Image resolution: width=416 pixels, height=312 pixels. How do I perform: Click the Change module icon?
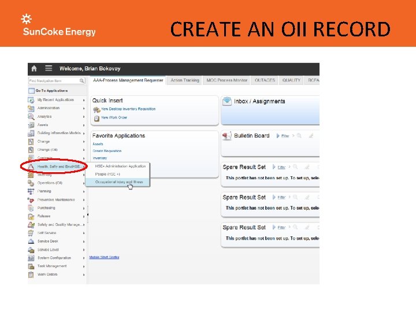pyautogui.click(x=31, y=142)
